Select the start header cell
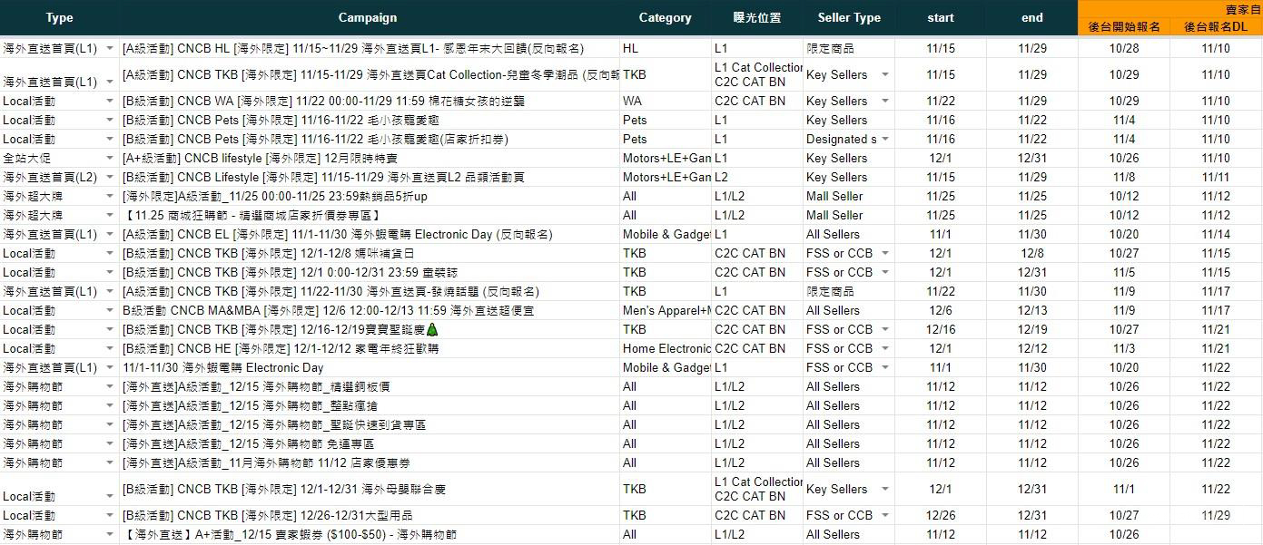The width and height of the screenshot is (1263, 545). pos(940,17)
